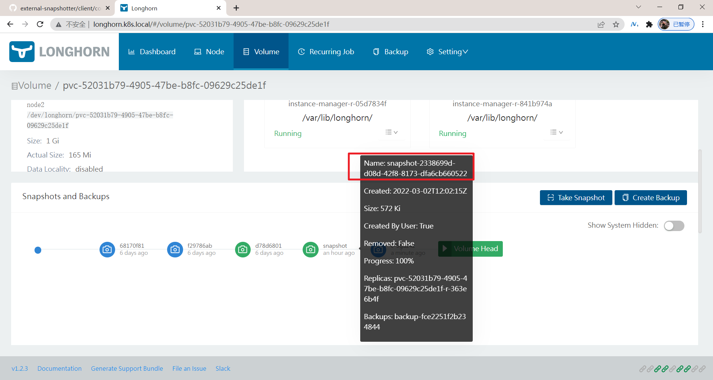Image resolution: width=713 pixels, height=380 pixels.
Task: Open the Chrome three-dot menu
Action: click(703, 24)
